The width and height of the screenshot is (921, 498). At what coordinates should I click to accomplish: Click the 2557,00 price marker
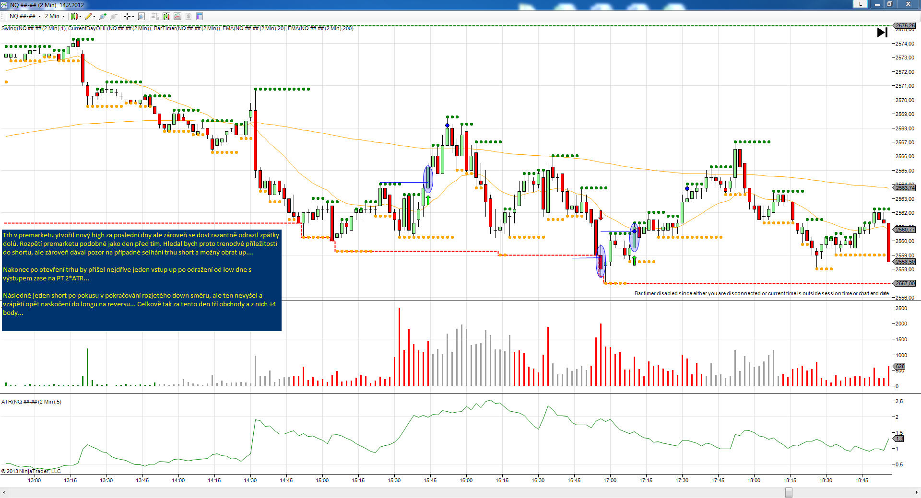point(904,283)
